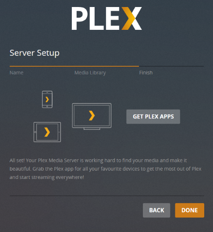
Task: Finish setup with the DONE button
Action: (x=190, y=210)
